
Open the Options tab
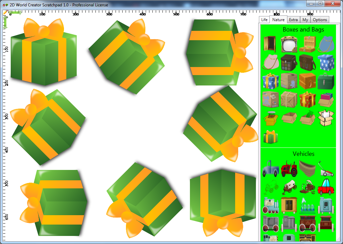320,20
